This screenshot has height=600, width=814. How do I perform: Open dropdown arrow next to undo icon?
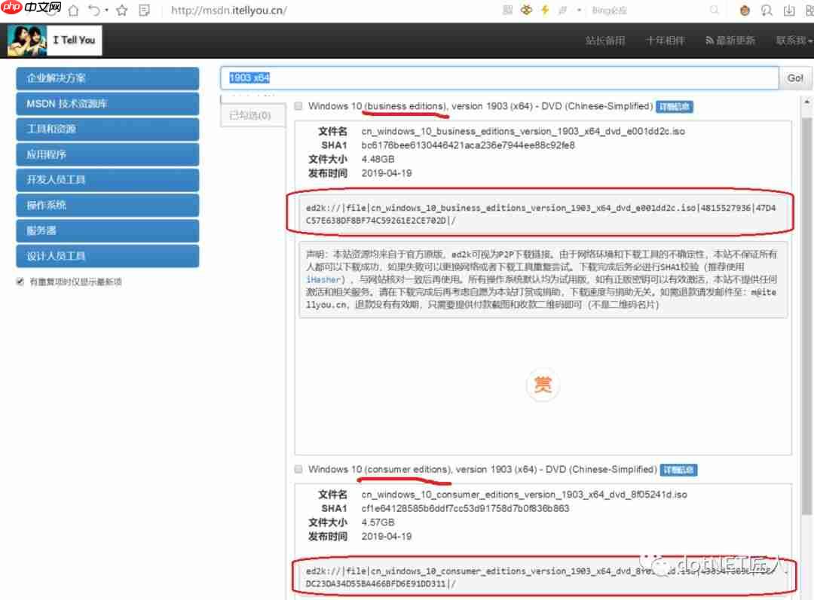106,11
